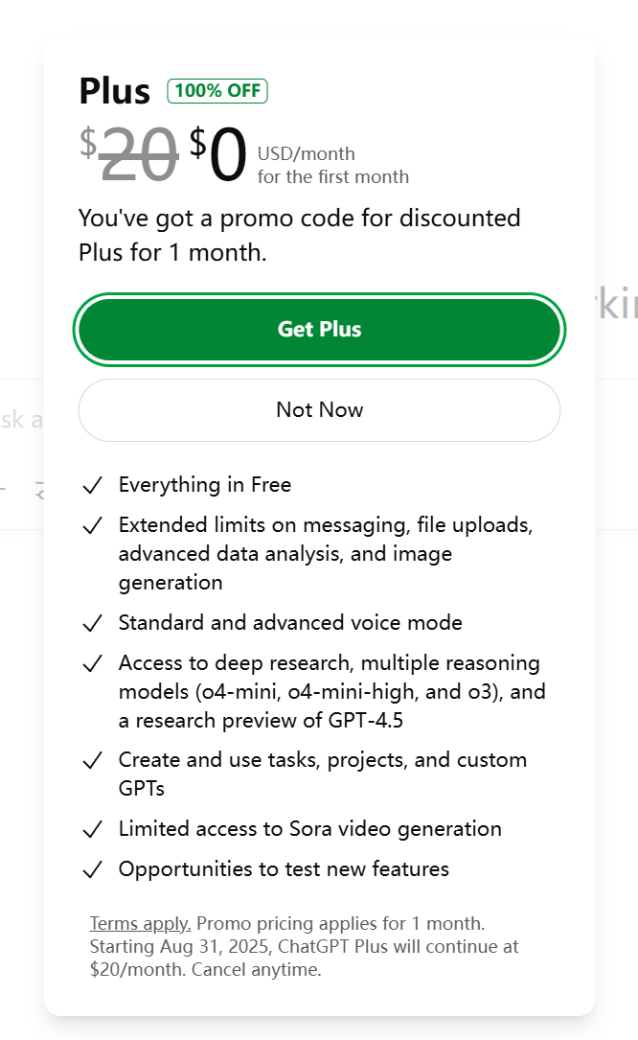Click the Standard and advanced voice mode text
Image resolution: width=638 pixels, height=1040 pixels.
click(x=290, y=623)
